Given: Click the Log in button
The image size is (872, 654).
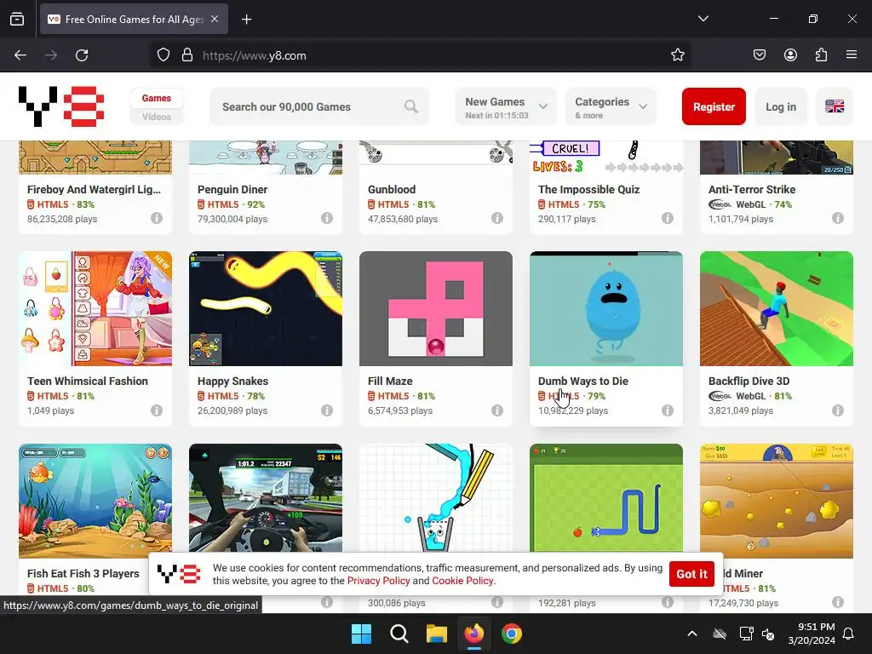Looking at the screenshot, I should [x=781, y=106].
